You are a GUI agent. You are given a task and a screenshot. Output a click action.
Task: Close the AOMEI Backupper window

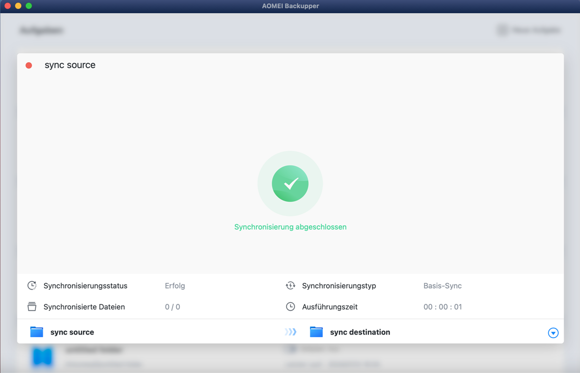click(x=7, y=6)
